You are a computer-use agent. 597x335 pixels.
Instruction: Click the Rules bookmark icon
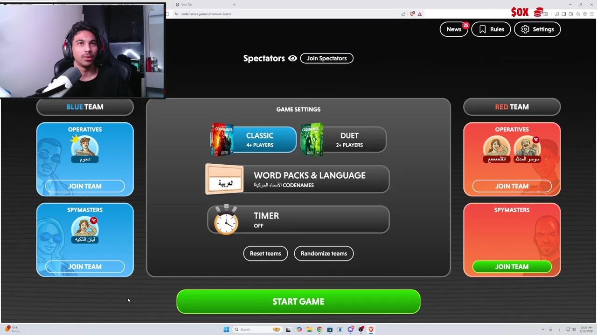coord(482,29)
